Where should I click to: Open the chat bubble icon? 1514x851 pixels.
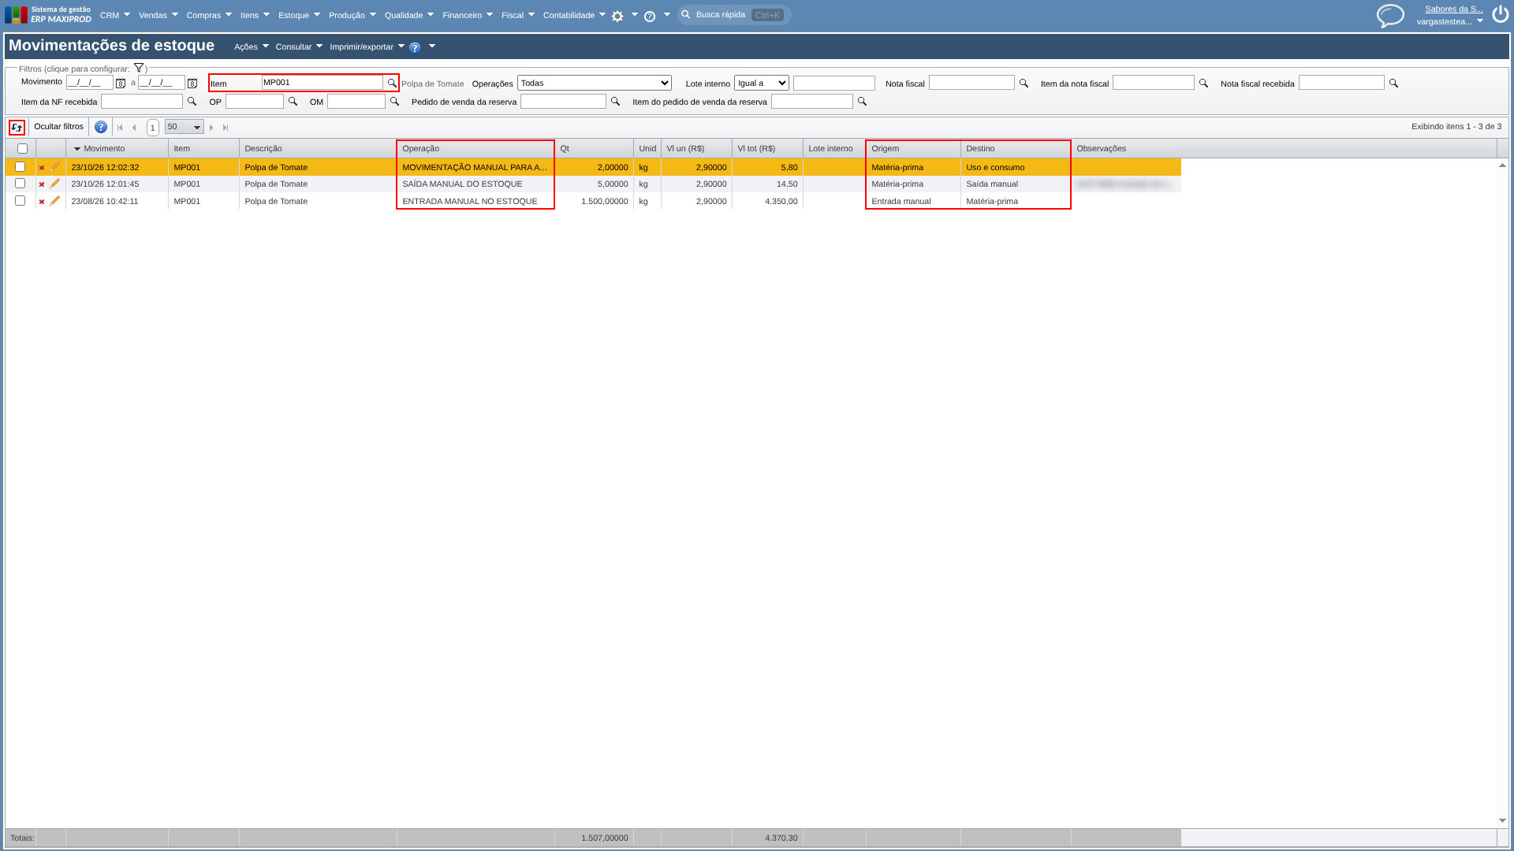pos(1390,16)
